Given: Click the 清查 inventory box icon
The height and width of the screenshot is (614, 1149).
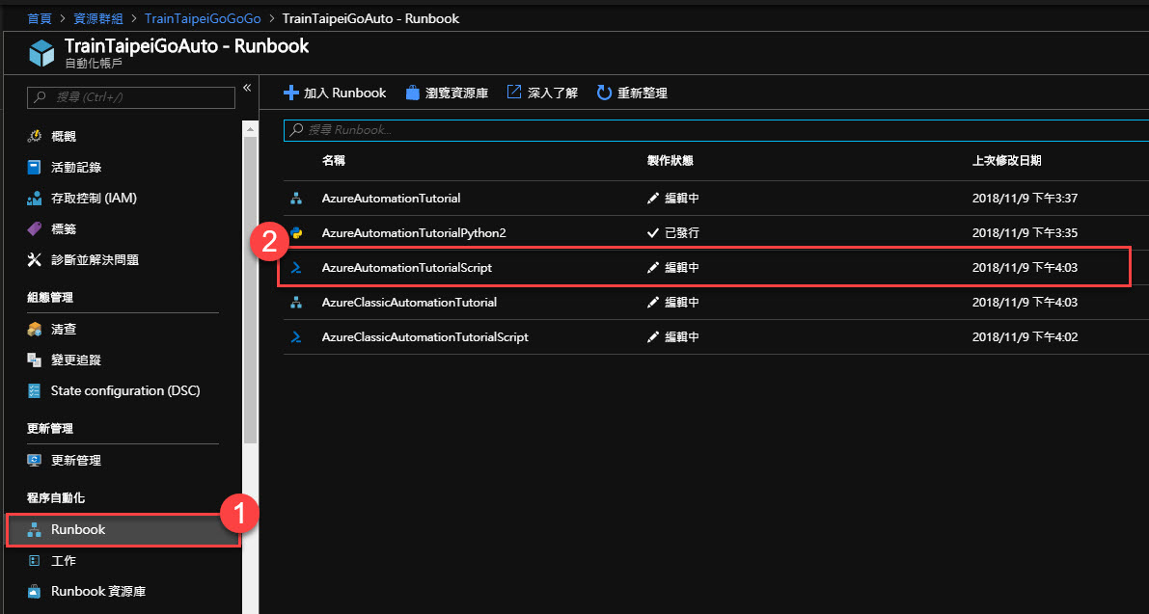Looking at the screenshot, I should (x=35, y=330).
